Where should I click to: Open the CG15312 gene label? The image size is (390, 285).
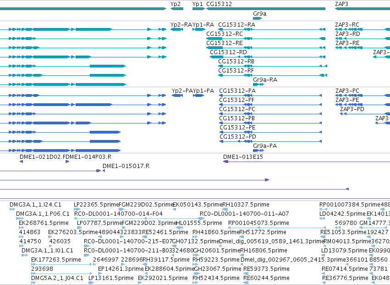[219, 4]
